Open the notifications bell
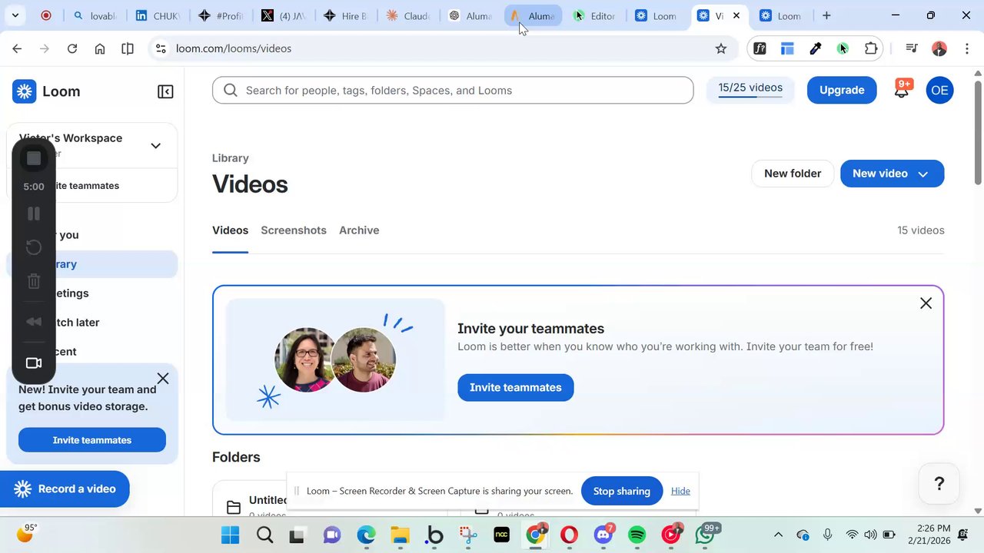The height and width of the screenshot is (553, 984). coord(902,90)
